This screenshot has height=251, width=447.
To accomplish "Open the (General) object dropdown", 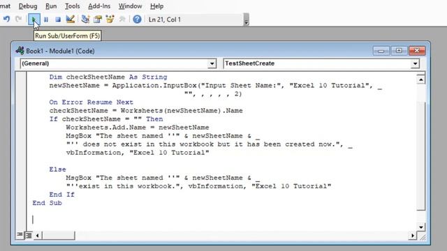I will pyautogui.click(x=212, y=63).
